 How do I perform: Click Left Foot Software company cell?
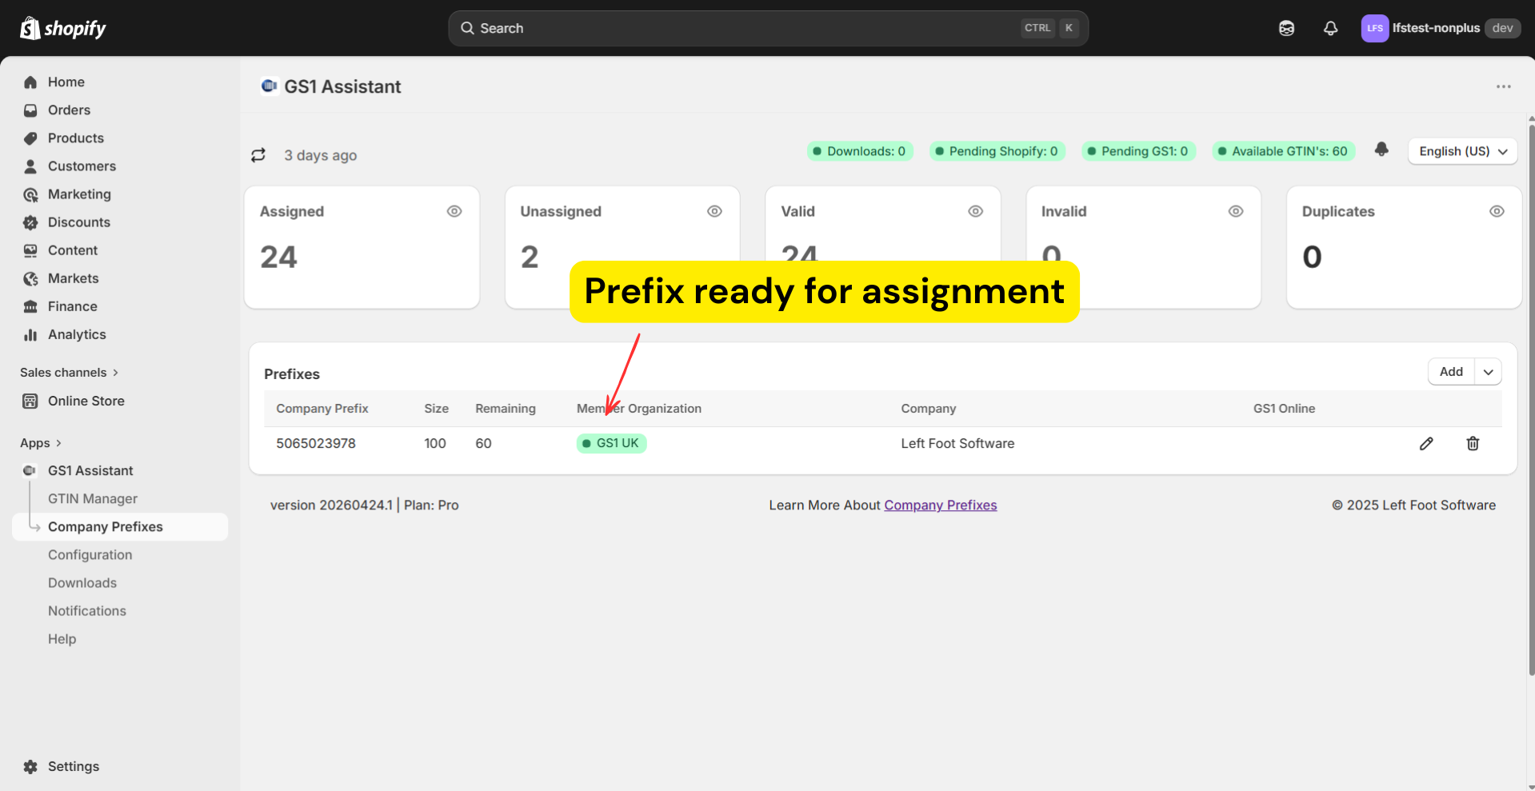[x=957, y=443]
